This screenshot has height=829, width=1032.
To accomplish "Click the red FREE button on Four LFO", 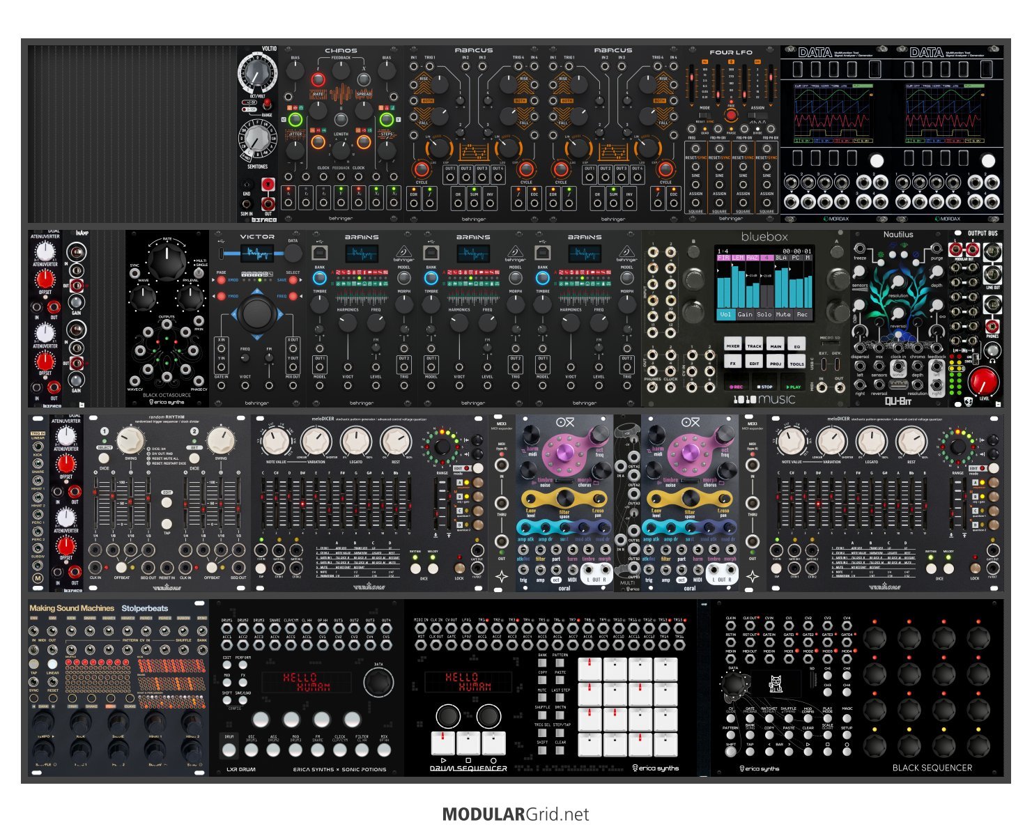I will coord(731,114).
